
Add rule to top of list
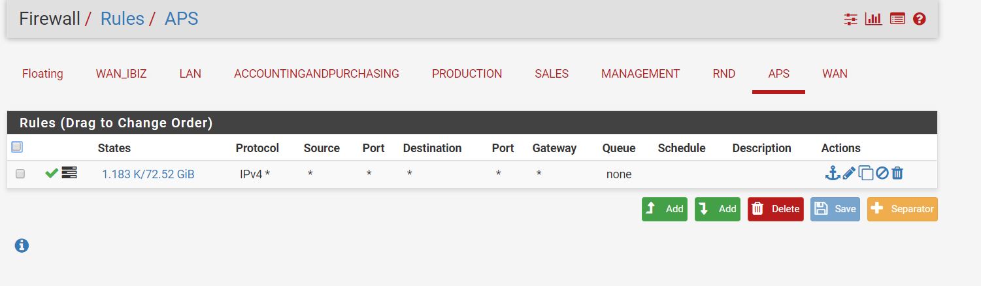click(665, 209)
